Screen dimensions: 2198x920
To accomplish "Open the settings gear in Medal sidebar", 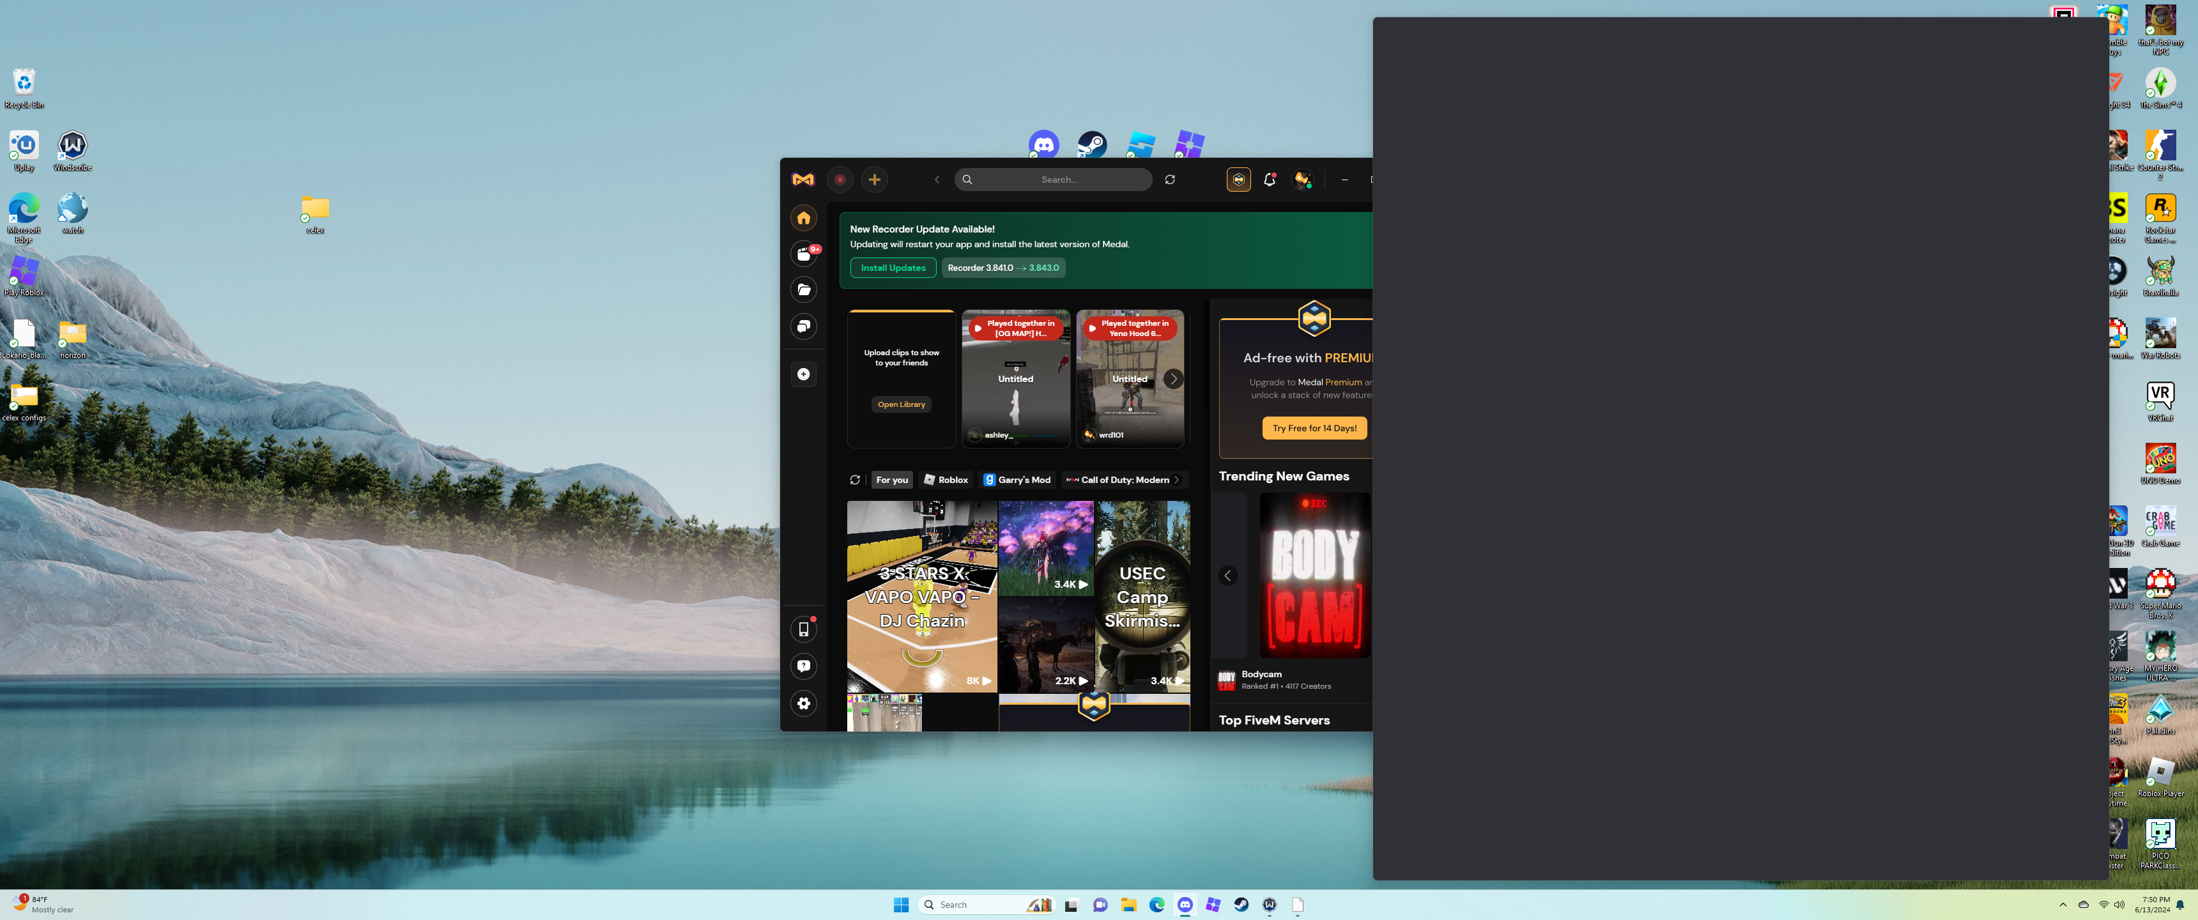I will (803, 703).
